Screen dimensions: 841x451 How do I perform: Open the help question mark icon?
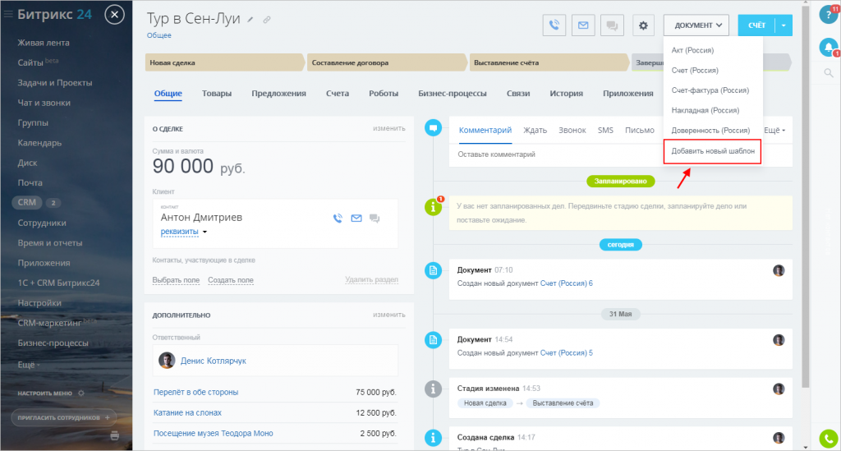pos(828,15)
